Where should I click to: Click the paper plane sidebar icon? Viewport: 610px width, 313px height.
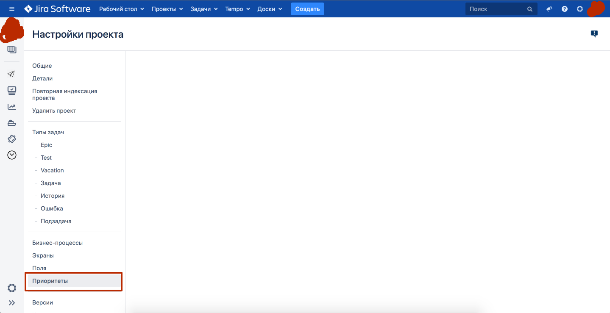point(12,74)
